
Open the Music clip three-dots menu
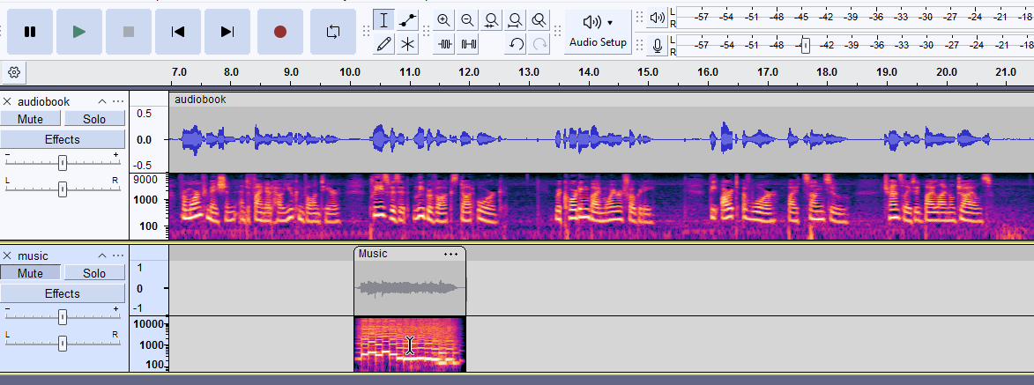coord(451,254)
